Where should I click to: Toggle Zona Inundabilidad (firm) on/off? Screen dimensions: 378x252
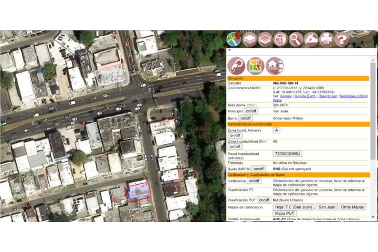(235, 146)
